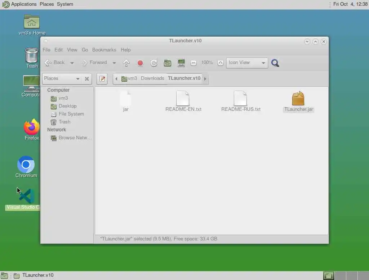Open the Computer location from the toolbar
This screenshot has width=369, height=280.
[181, 63]
